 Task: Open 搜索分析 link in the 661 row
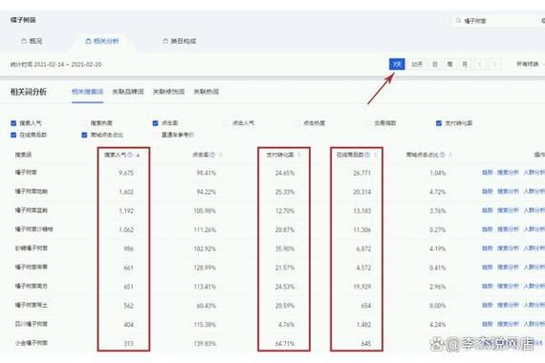pos(508,267)
